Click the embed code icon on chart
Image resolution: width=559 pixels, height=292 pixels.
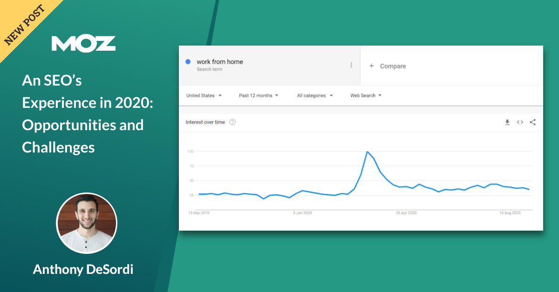coord(520,122)
